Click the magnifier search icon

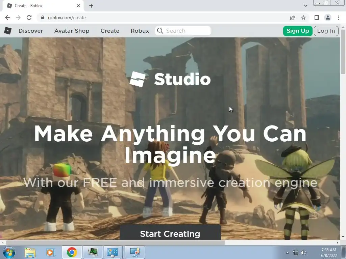pos(160,31)
